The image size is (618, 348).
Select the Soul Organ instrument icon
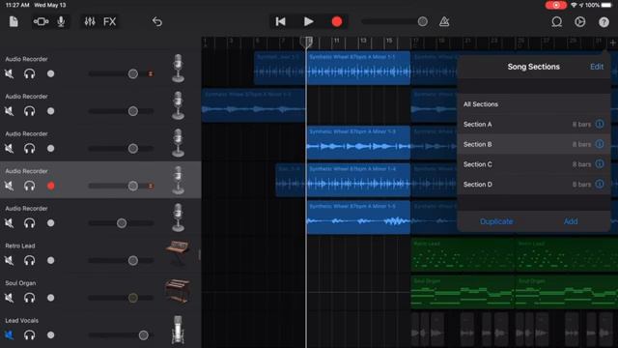click(178, 291)
